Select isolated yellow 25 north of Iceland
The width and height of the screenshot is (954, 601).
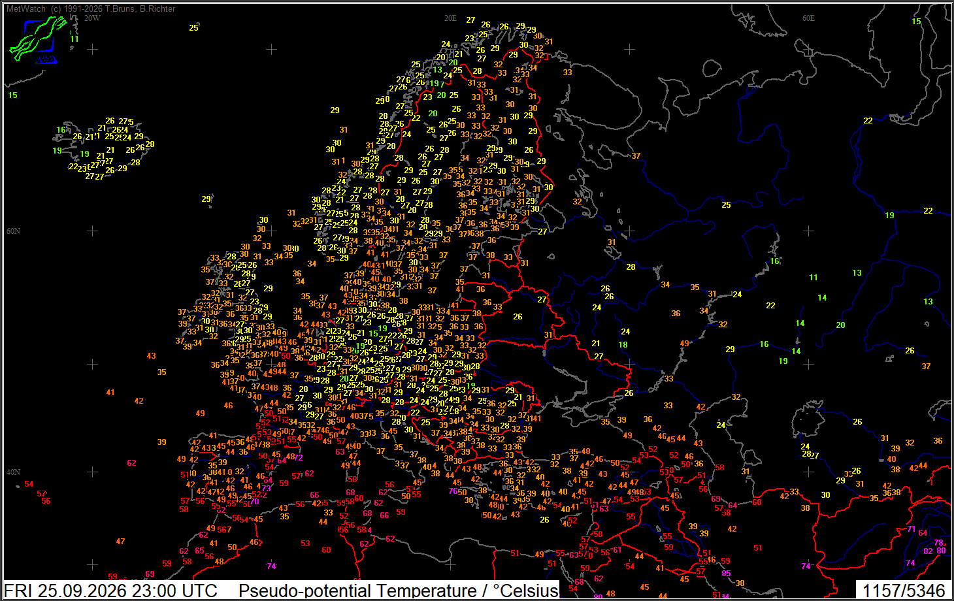193,27
